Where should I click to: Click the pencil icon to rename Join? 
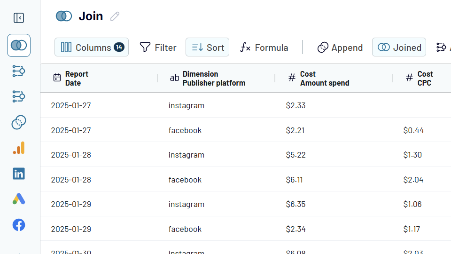pyautogui.click(x=115, y=16)
